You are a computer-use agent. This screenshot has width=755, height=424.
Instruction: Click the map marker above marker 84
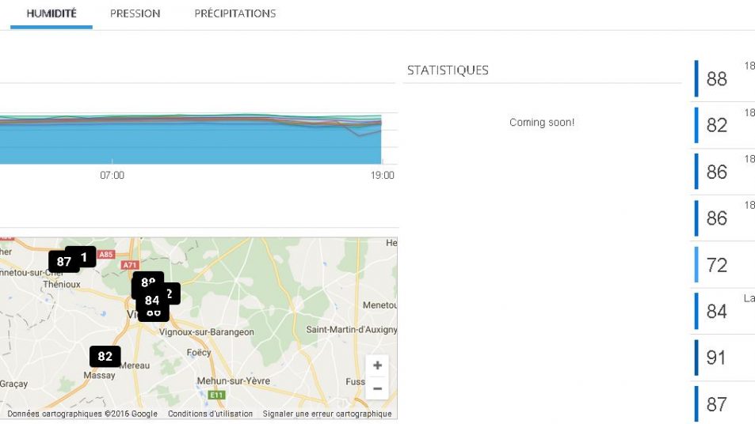click(x=147, y=281)
